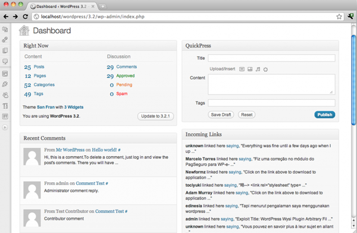Open 'saying' link in tociyuki row

tap(230, 185)
